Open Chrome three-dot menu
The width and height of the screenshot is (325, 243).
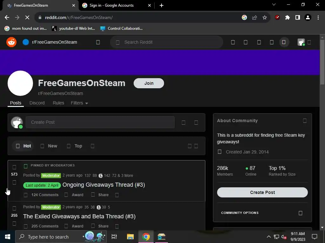point(318,18)
